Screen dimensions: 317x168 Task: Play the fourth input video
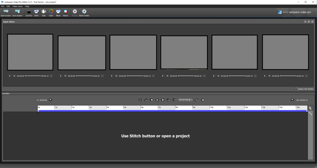point(163,76)
